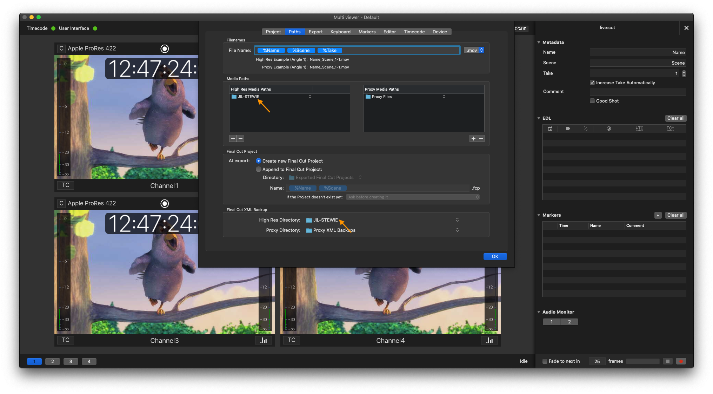
Task: Click the calendar column icon in EDL
Action: coord(550,129)
